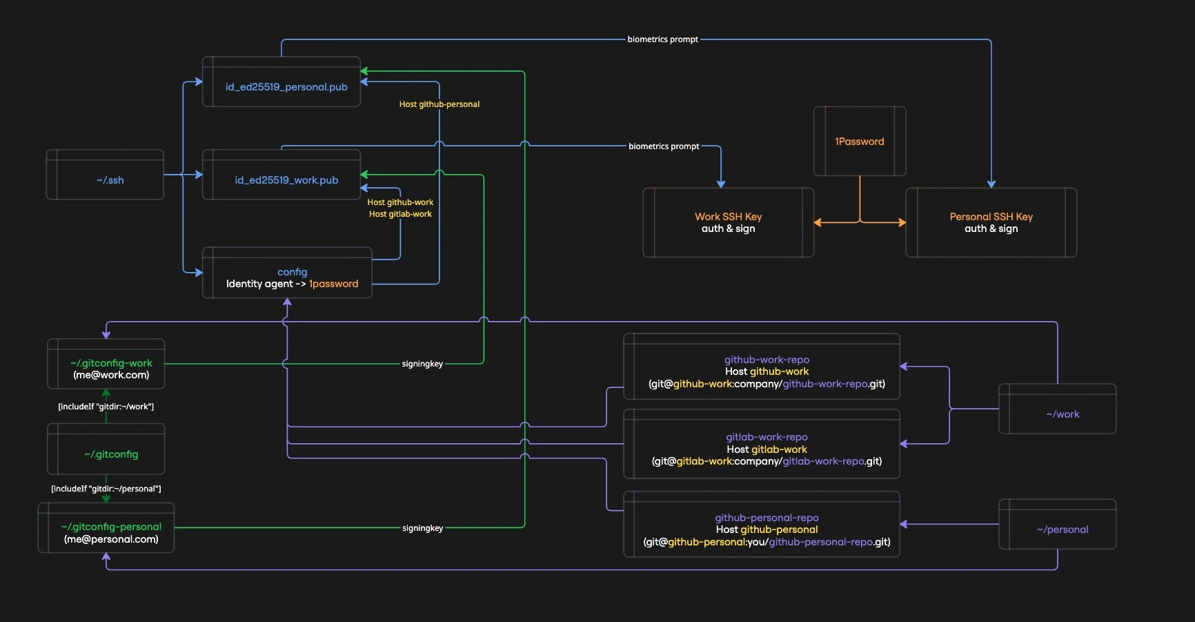Select the ~/work folder node

[x=1058, y=409]
